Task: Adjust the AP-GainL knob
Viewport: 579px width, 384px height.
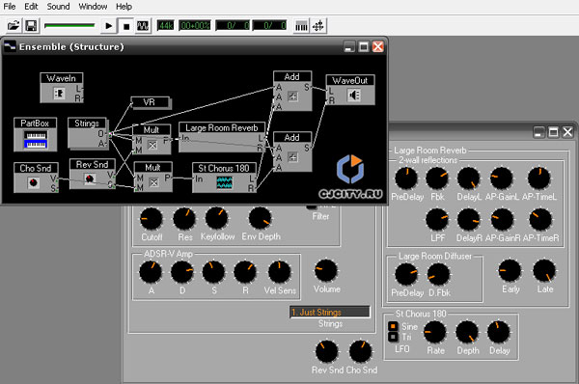Action: (502, 178)
